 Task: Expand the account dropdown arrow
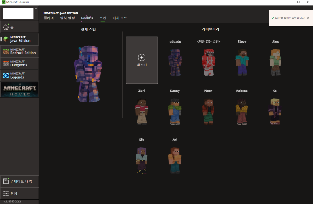pos(36,9)
